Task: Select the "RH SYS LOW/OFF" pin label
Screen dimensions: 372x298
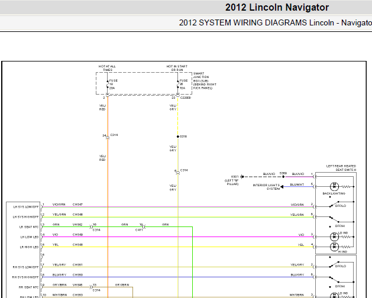Action: [25, 267]
